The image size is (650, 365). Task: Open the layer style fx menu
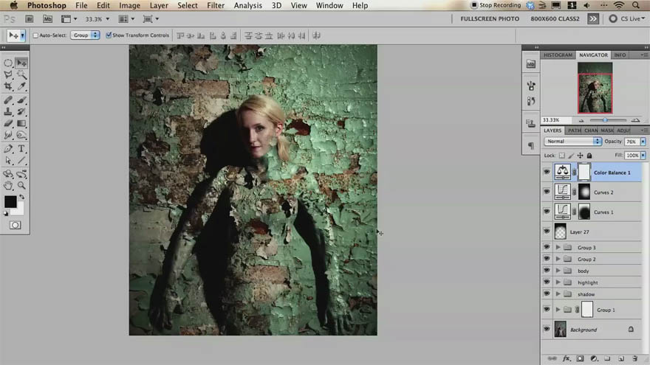(x=567, y=358)
